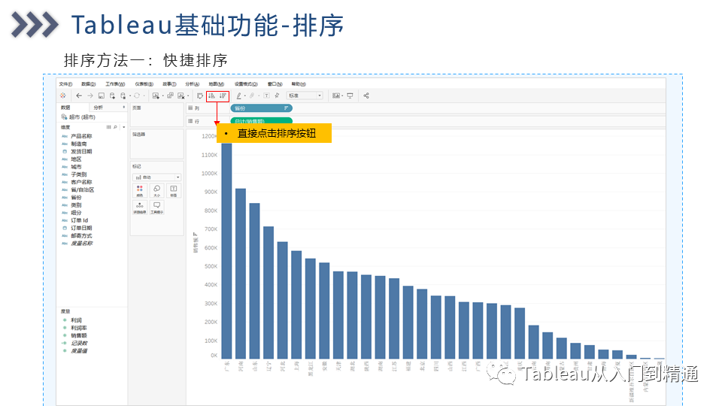Click the sort icon on 销售额 axis
The image size is (722, 406).
(x=195, y=234)
